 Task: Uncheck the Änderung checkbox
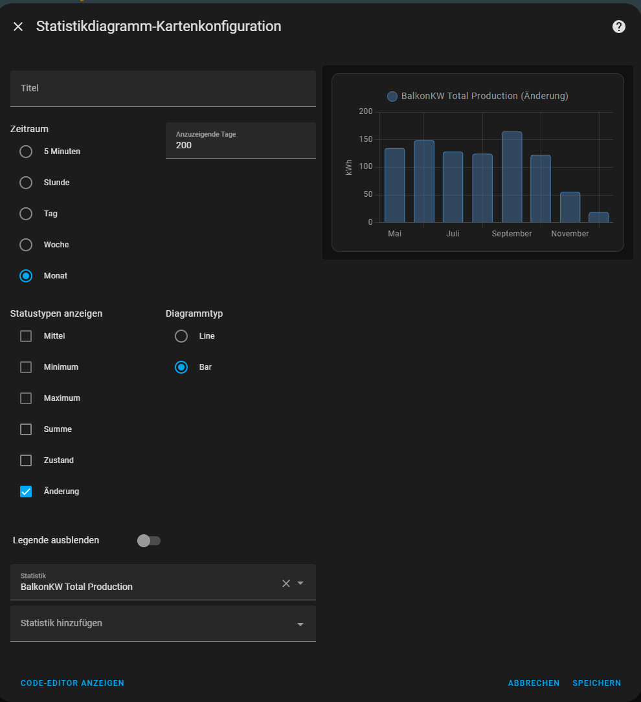26,492
